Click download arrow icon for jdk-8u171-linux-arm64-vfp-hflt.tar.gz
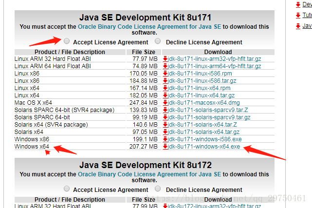Screen dimensions: 312x208 pos(165,66)
